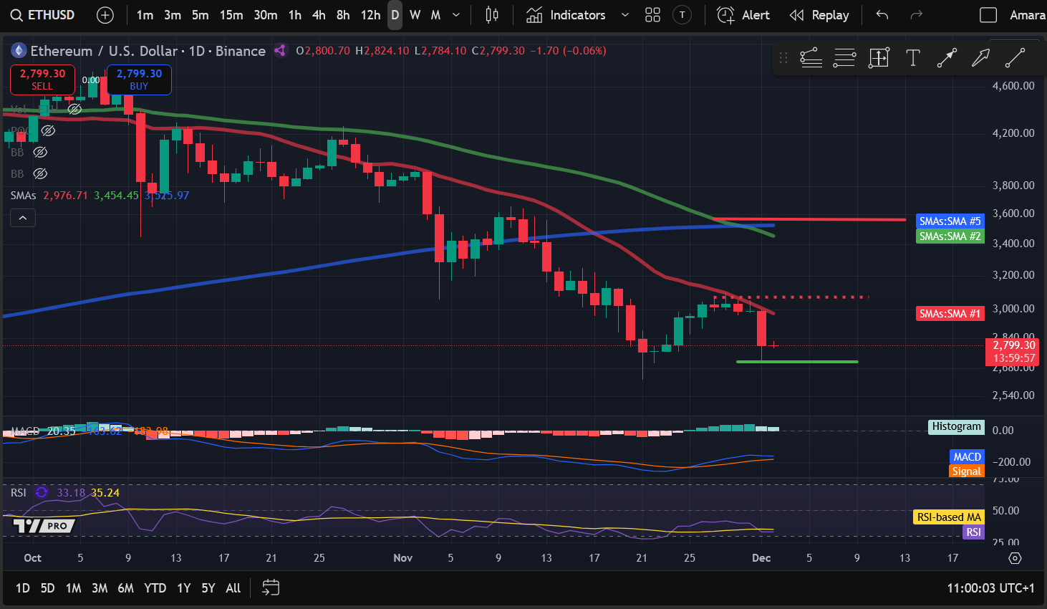Viewport: 1047px width, 609px height.
Task: Unhide the first BB indicator
Action: pos(40,152)
